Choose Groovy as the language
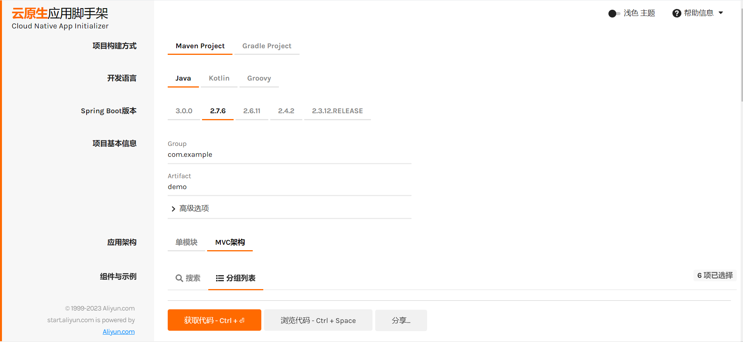This screenshot has height=342, width=743. pyautogui.click(x=259, y=79)
